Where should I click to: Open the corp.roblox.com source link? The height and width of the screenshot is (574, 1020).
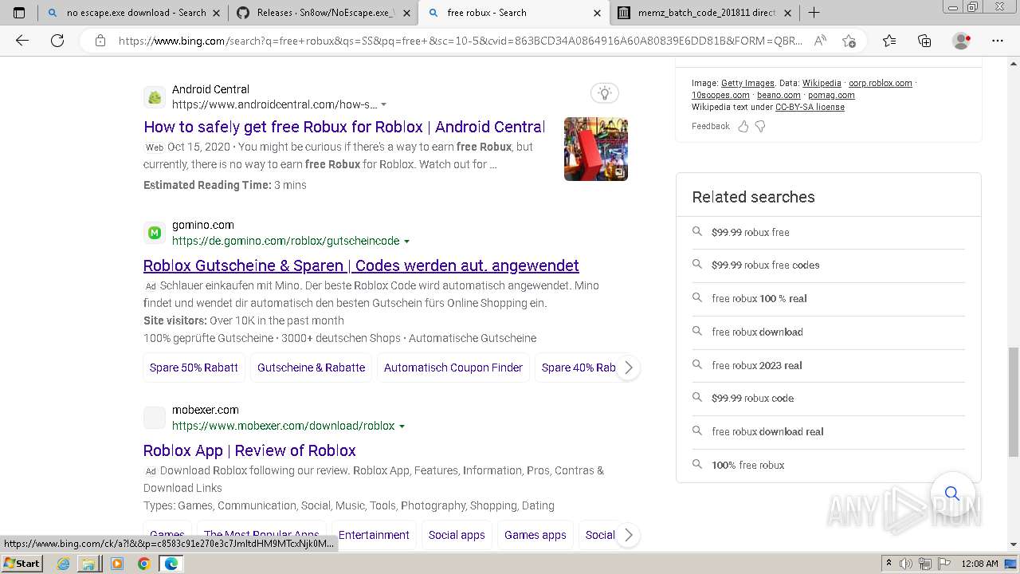pos(880,83)
